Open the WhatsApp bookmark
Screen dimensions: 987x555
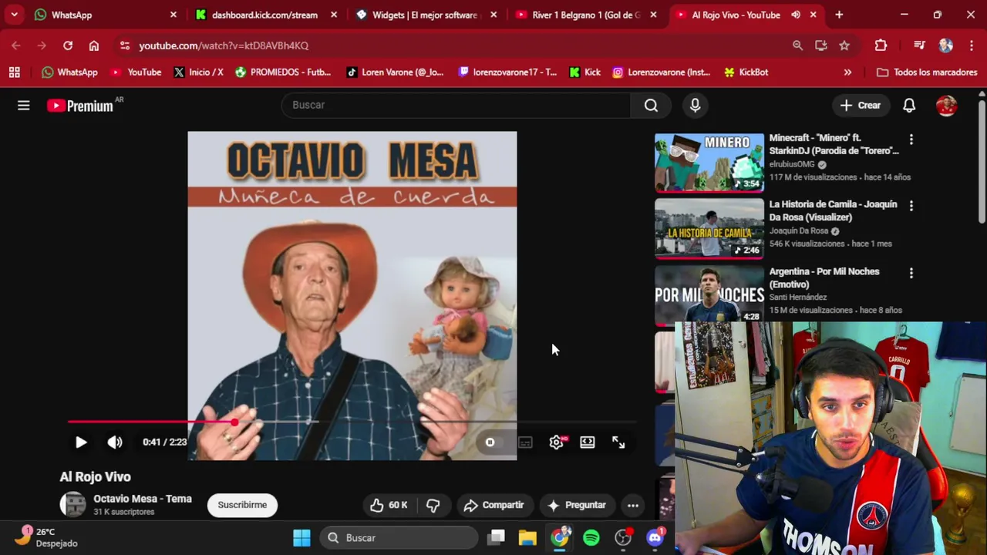69,72
